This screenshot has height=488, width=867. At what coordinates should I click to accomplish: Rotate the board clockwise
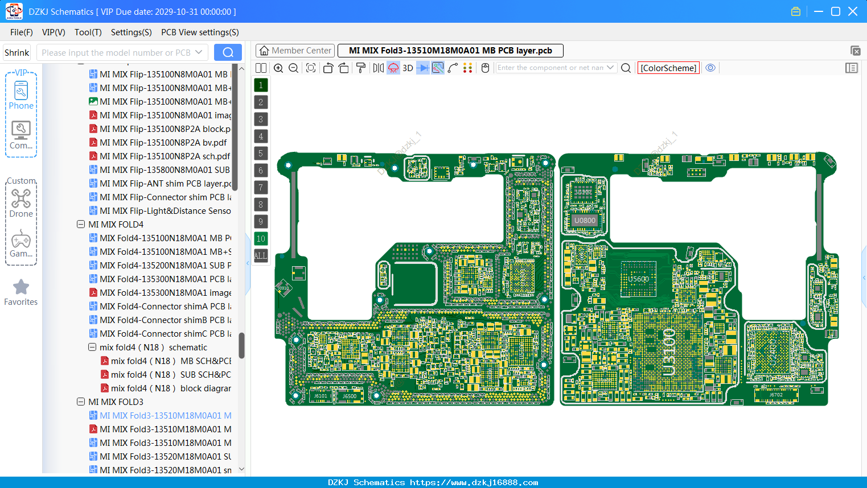(344, 68)
